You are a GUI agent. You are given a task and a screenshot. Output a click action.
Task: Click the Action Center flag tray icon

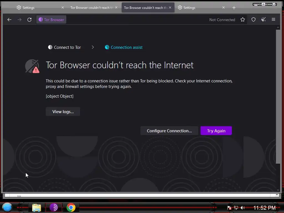229,208
